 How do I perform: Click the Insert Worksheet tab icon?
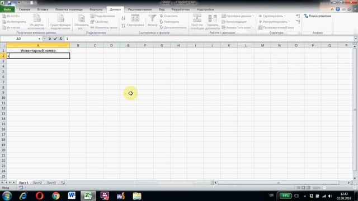pos(63,183)
